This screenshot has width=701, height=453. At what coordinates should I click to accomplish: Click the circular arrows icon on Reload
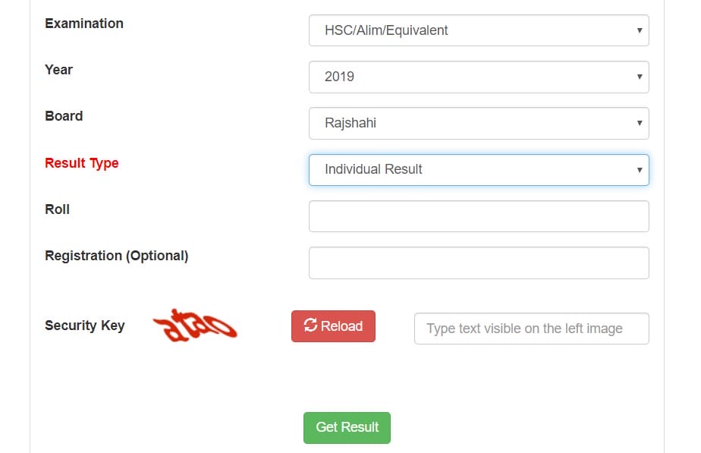click(x=310, y=325)
